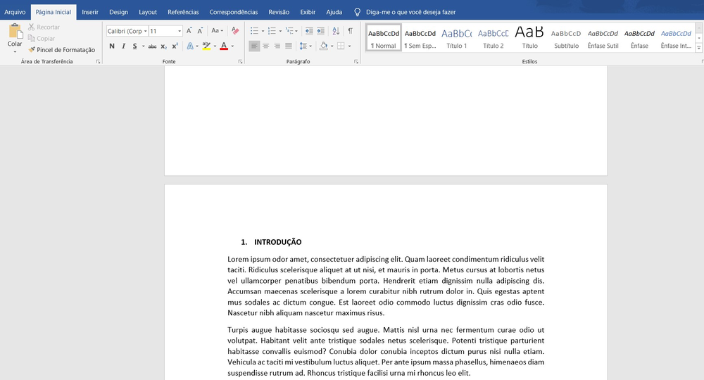Image resolution: width=704 pixels, height=380 pixels.
Task: Switch to the Design tab
Action: (118, 12)
